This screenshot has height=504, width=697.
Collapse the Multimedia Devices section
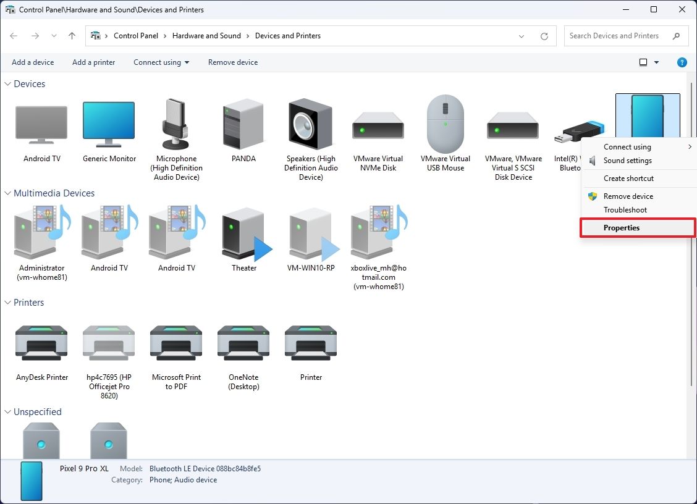(7, 193)
